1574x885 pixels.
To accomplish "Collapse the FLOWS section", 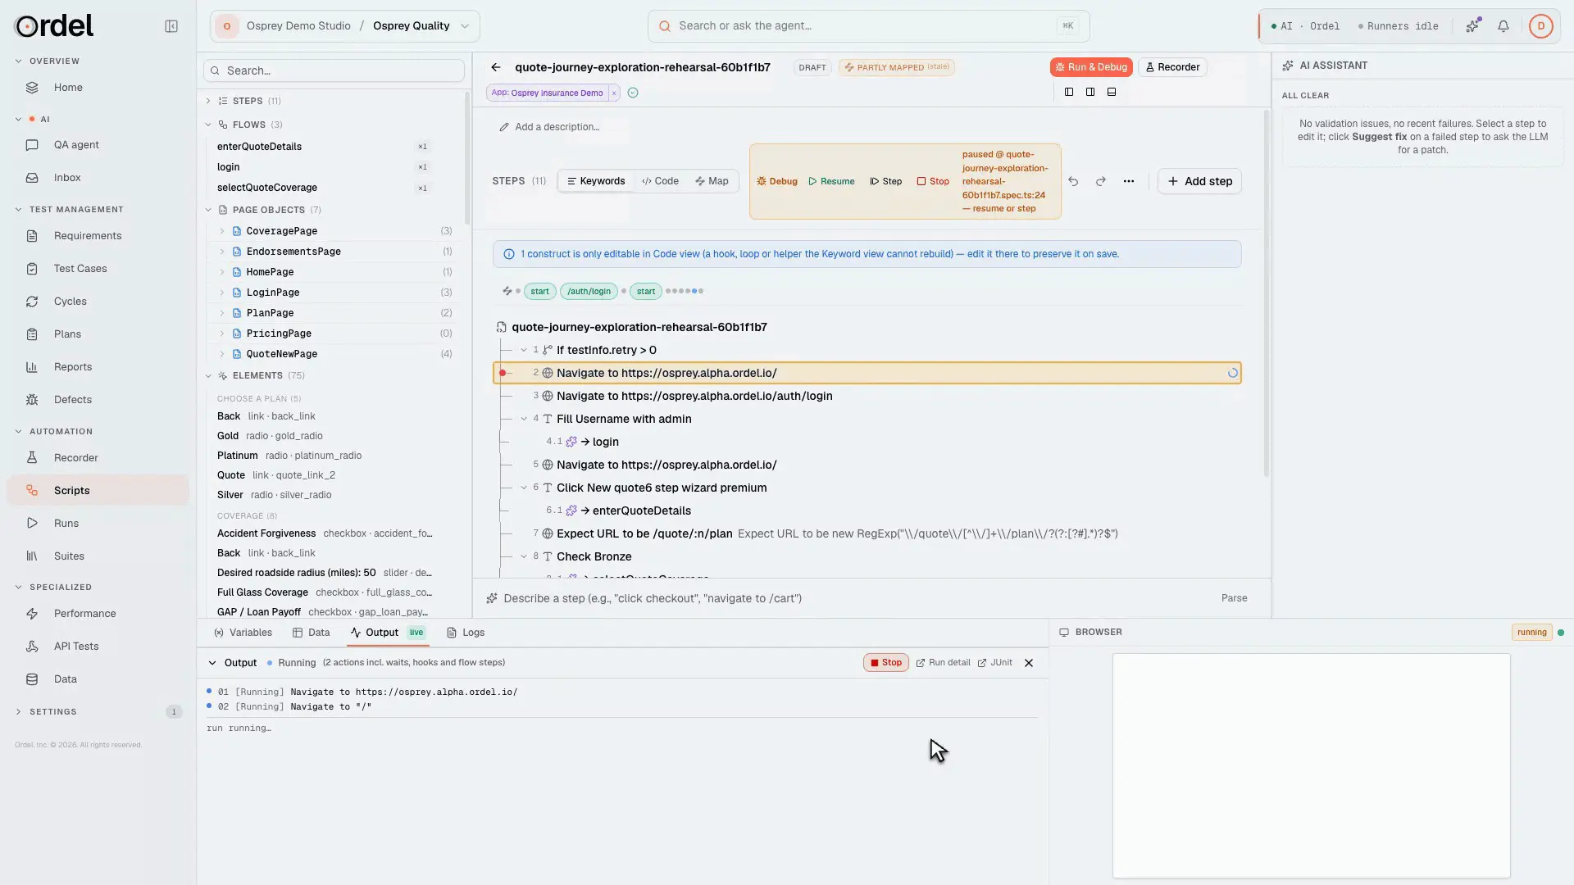I will coord(208,125).
